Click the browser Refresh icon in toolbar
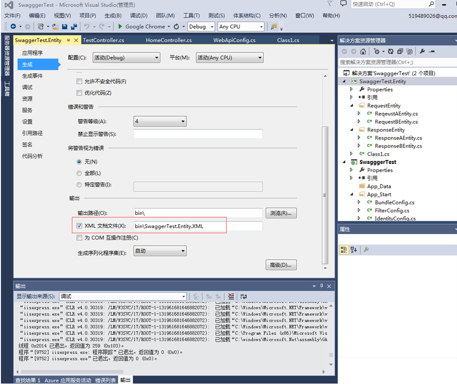 177,26
